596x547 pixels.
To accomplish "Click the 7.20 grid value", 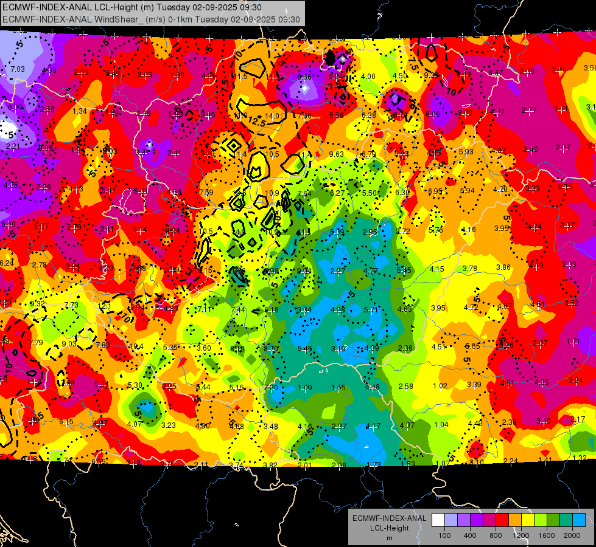I will [271, 388].
